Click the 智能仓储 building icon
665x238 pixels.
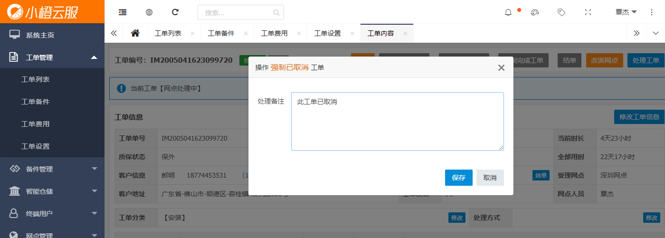tap(15, 191)
